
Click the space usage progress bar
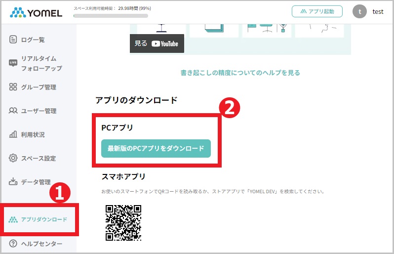pos(111,16)
